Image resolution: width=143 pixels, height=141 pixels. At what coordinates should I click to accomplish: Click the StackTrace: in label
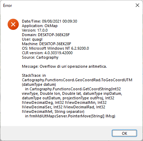34,75
